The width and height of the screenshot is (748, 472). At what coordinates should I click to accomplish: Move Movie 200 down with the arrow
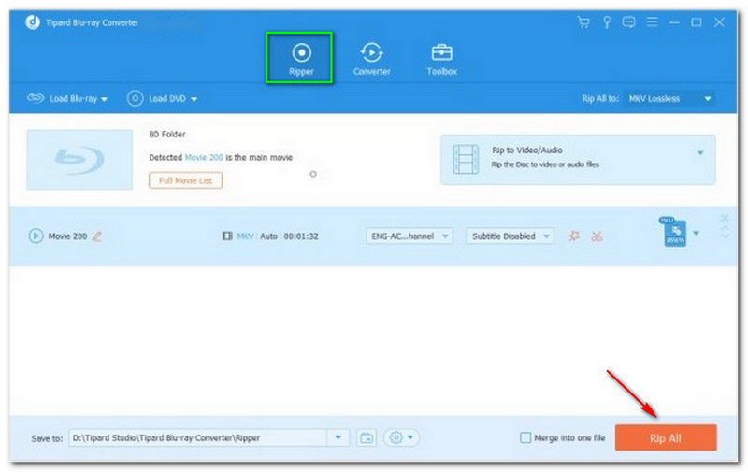pyautogui.click(x=725, y=236)
